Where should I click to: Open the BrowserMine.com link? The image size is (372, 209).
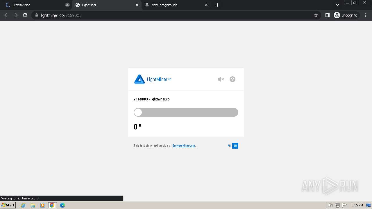(184, 146)
